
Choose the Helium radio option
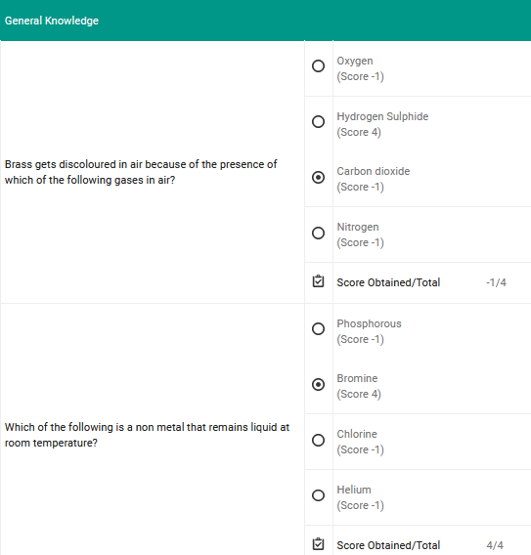[318, 495]
